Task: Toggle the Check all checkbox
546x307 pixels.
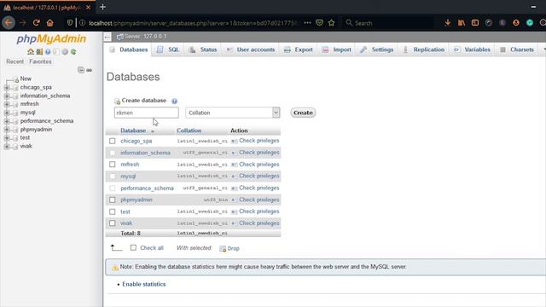Action: 133,248
